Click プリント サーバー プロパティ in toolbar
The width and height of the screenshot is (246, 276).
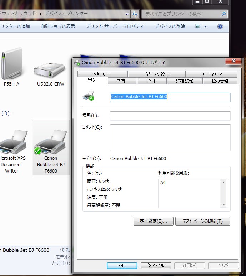tap(115, 26)
